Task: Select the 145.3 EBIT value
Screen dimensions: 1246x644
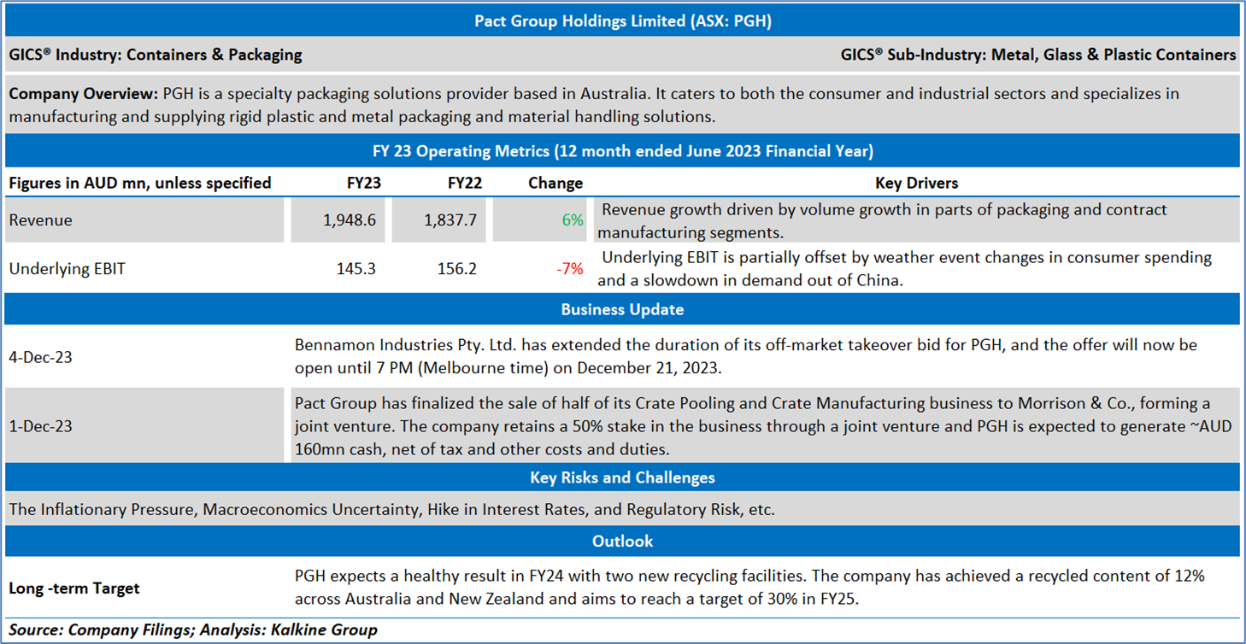Action: [356, 269]
